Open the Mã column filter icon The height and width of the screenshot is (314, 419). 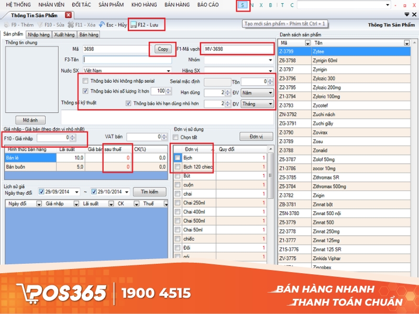coord(307,43)
